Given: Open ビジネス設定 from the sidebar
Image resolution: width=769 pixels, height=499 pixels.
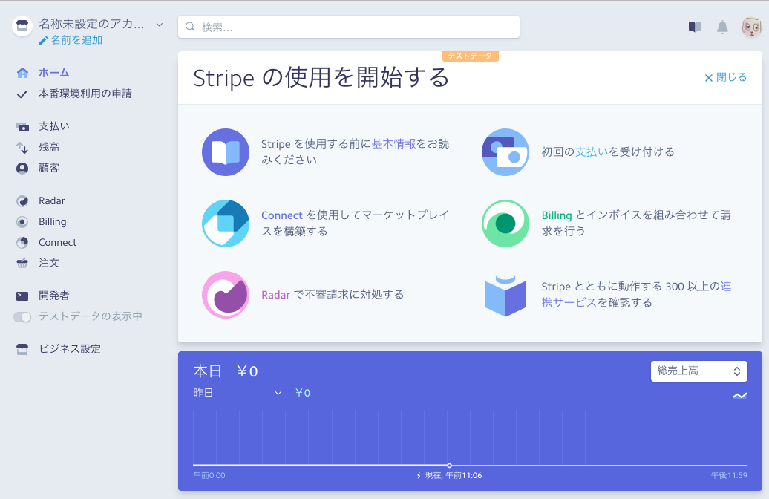Looking at the screenshot, I should (23, 348).
